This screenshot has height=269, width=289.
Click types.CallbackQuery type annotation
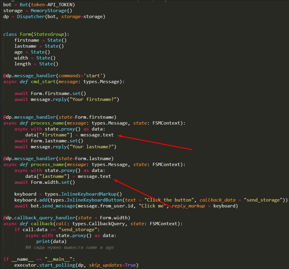99,224
